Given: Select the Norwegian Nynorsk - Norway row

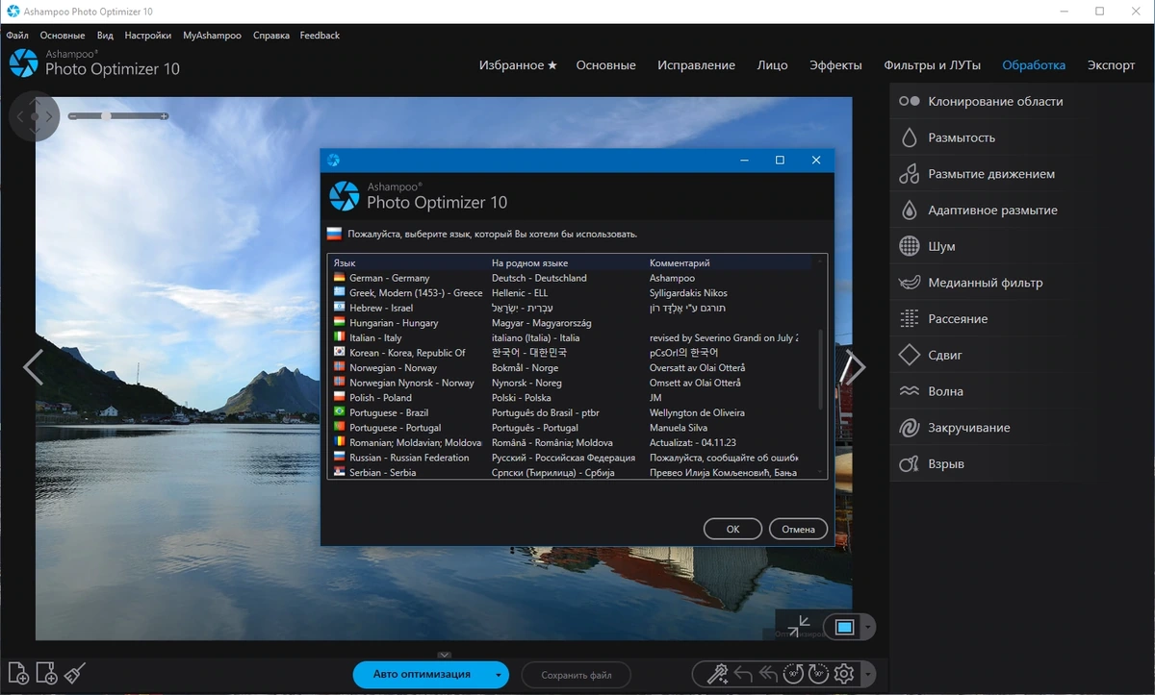Looking at the screenshot, I should pos(573,383).
